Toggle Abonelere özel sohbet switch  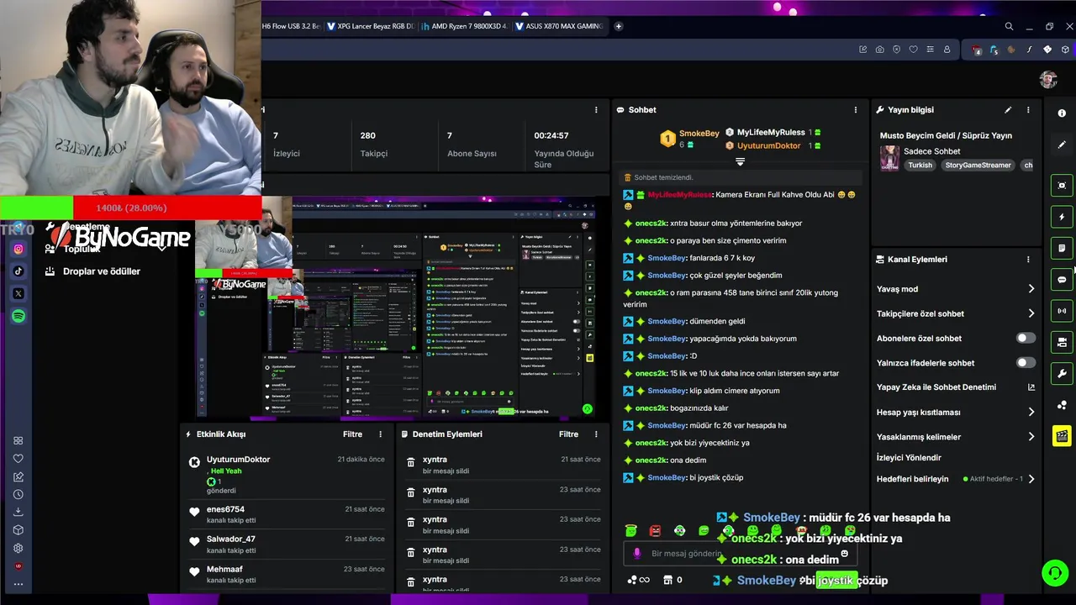(x=1026, y=338)
